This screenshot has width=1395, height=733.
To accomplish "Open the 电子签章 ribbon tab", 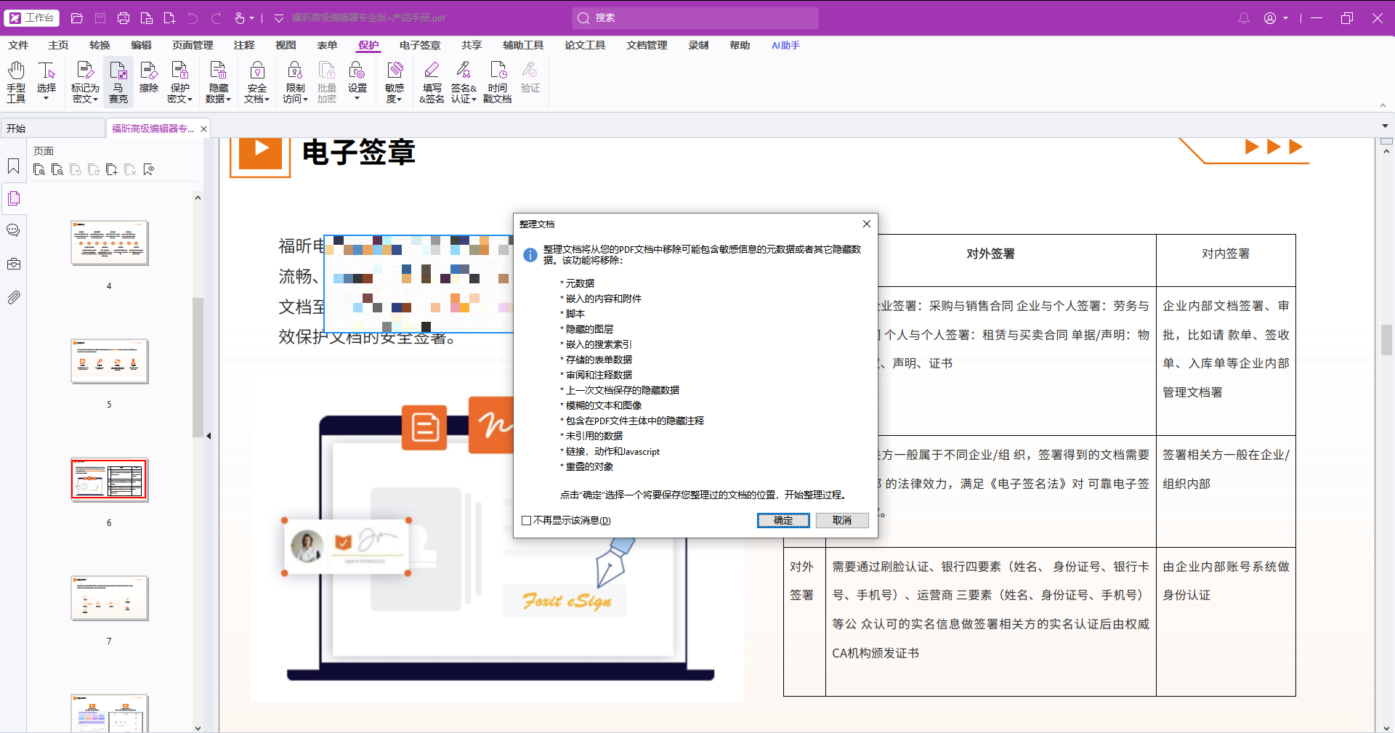I will click(420, 45).
